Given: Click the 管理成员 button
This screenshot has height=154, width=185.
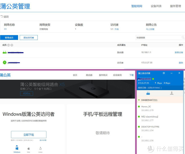Looking at the screenshot, I should 9,38.
